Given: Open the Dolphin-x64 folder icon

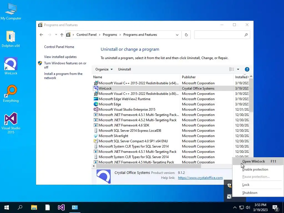Looking at the screenshot, I should tap(11, 39).
